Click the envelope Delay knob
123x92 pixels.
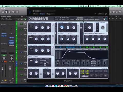58,63
